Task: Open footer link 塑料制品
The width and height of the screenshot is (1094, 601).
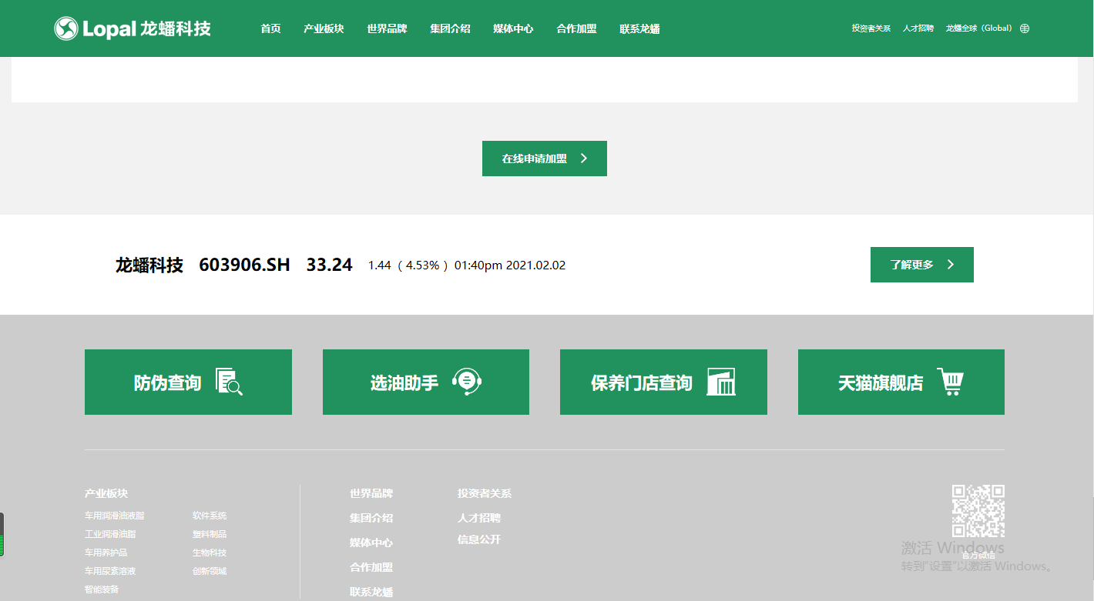Action: [x=210, y=534]
